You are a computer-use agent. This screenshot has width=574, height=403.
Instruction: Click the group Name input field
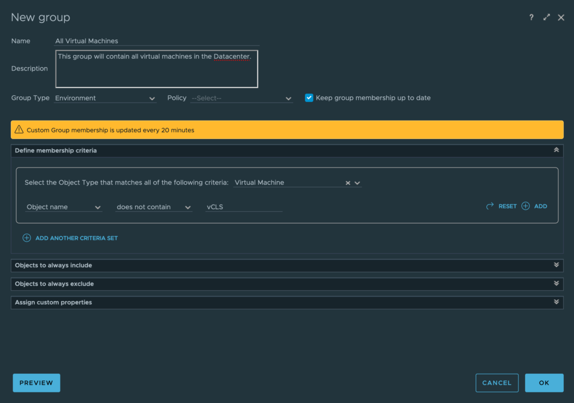(157, 41)
